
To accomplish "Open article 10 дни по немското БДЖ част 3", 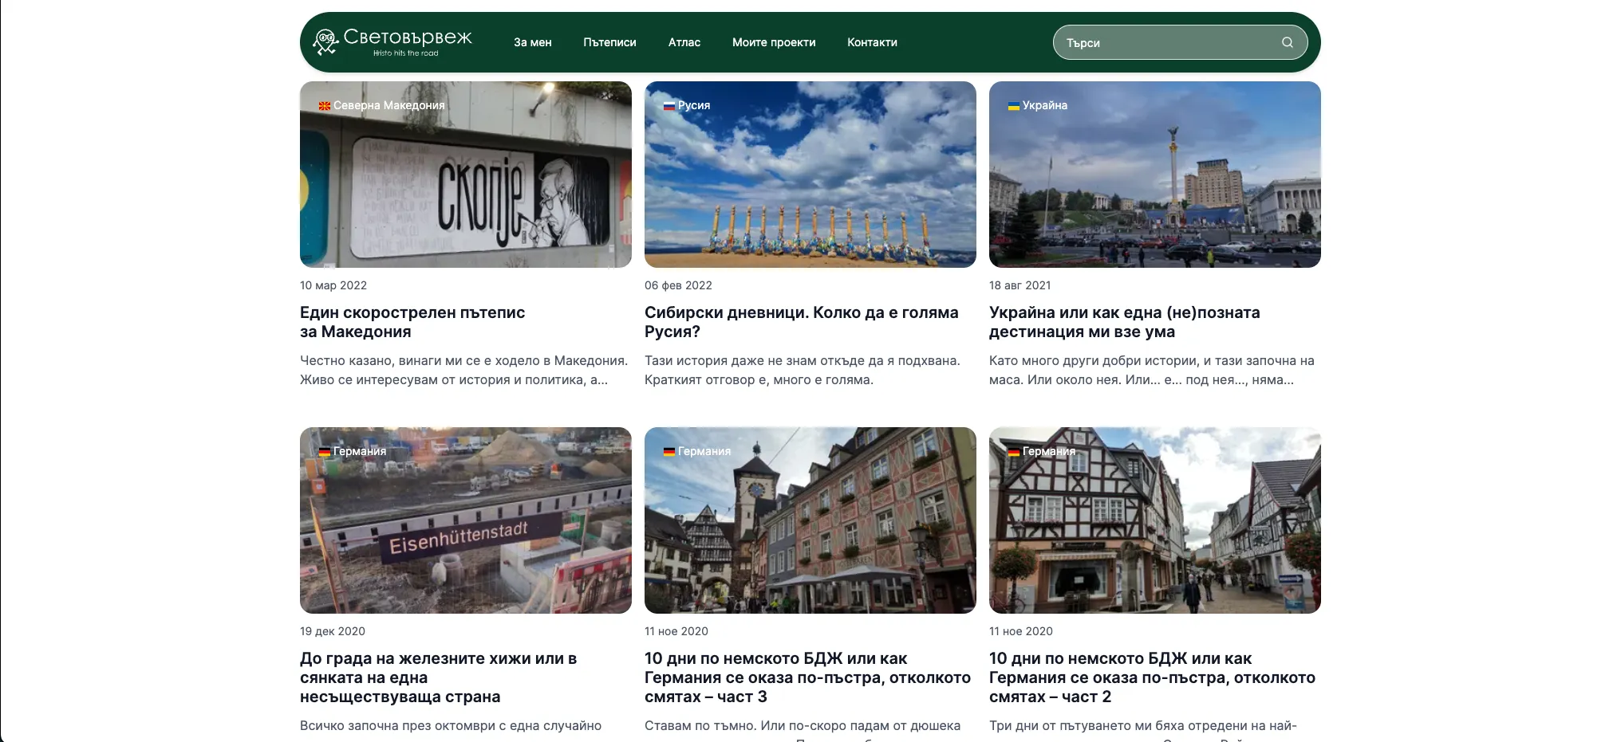I will (807, 677).
